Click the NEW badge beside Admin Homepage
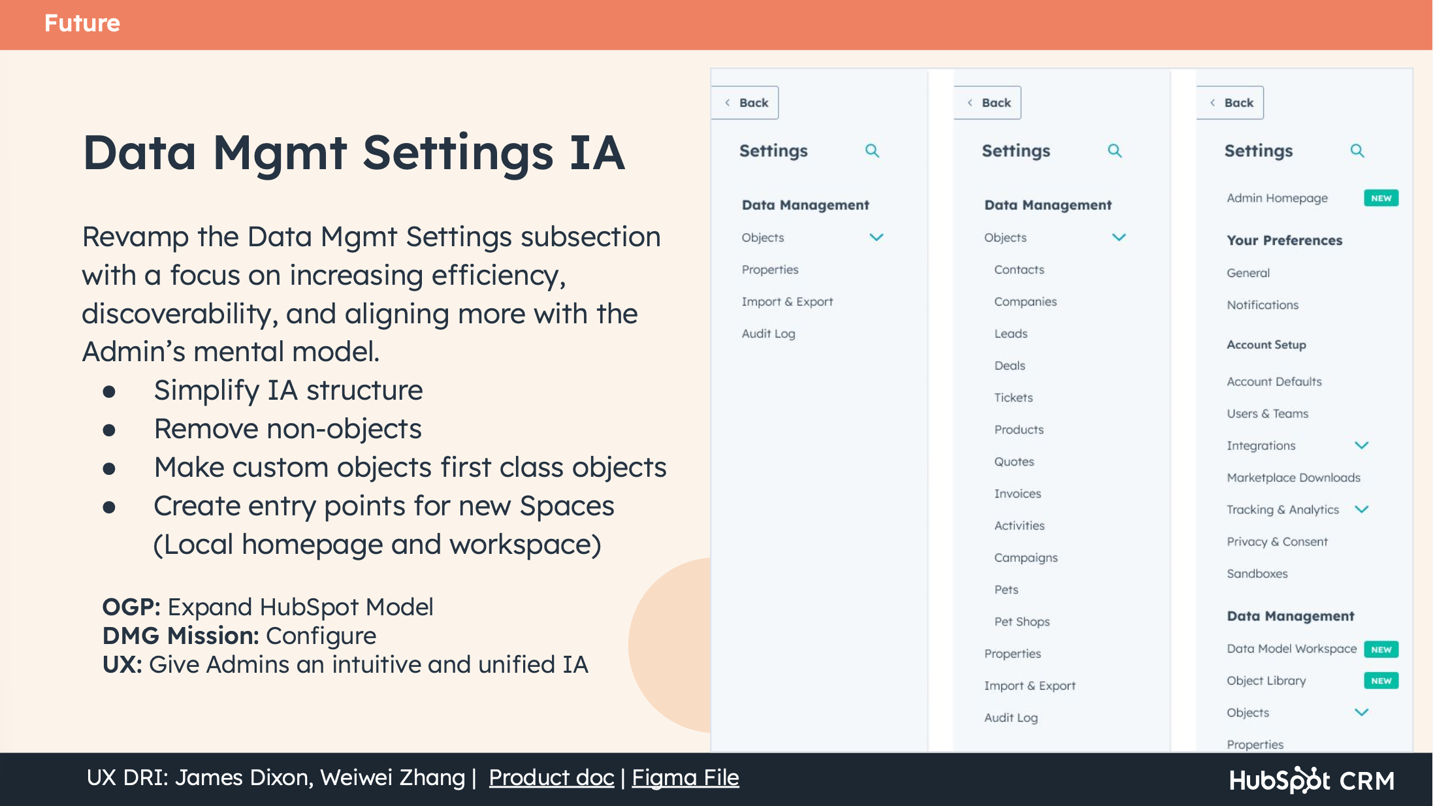The image size is (1433, 806). point(1381,198)
